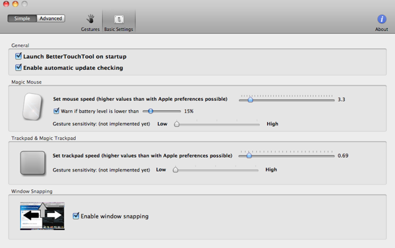395x248 pixels.
Task: Click the Magic Mouse section label
Action: pyautogui.click(x=26, y=82)
